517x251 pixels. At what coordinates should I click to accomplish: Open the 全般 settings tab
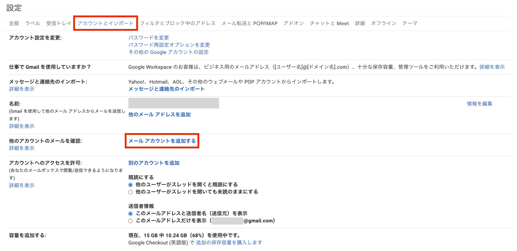(14, 23)
